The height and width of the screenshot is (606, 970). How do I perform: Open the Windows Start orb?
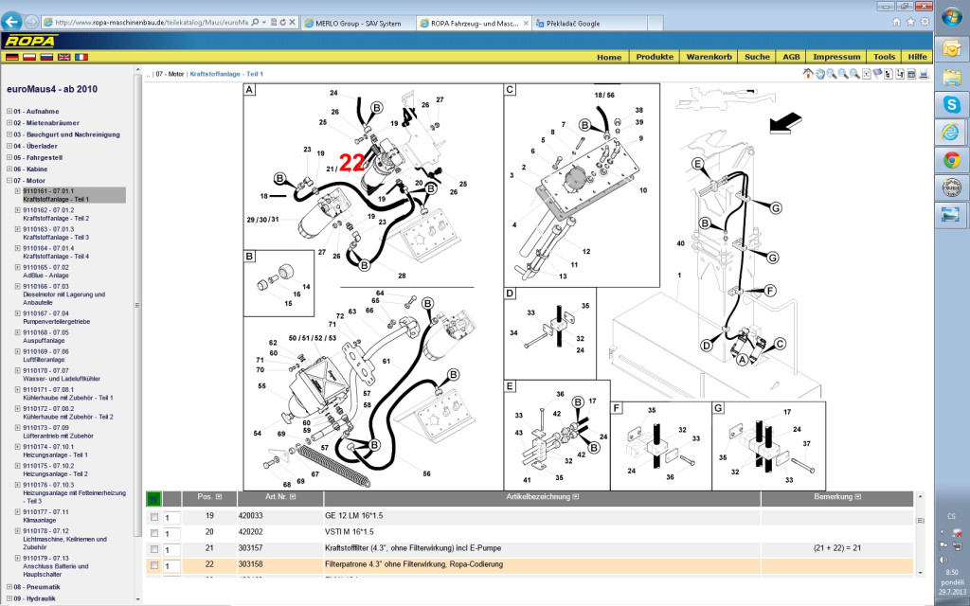click(x=951, y=17)
